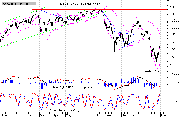Click the Feb month marker on time axis
The image size is (180, 117).
[x=31, y=116]
